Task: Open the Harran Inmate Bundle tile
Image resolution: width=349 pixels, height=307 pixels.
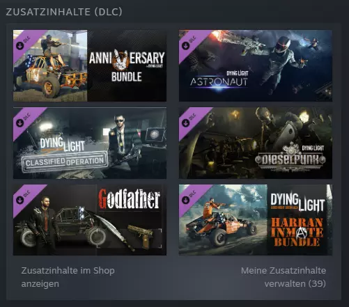Action: [x=256, y=220]
